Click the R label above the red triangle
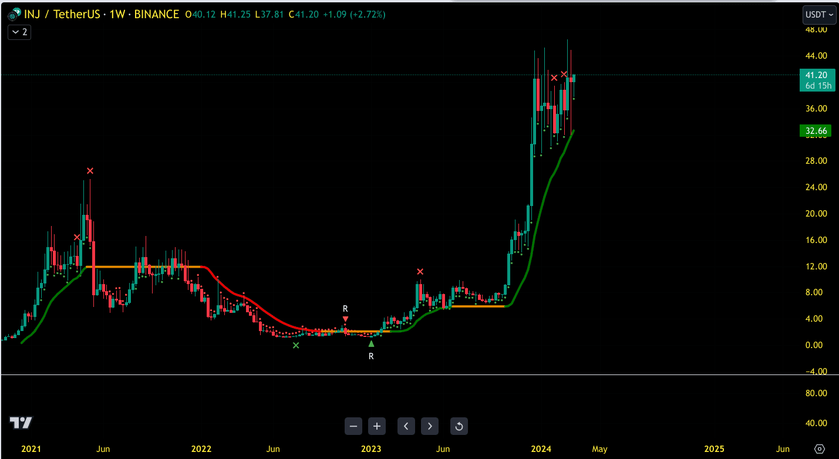The height and width of the screenshot is (459, 839). pyautogui.click(x=345, y=308)
